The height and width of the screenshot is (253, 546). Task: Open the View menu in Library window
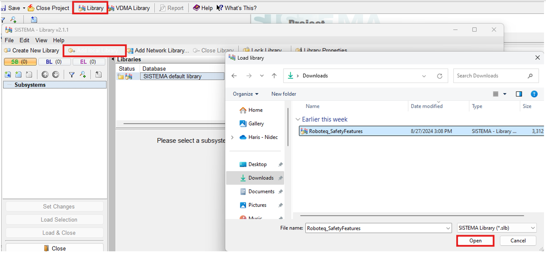[x=41, y=40]
